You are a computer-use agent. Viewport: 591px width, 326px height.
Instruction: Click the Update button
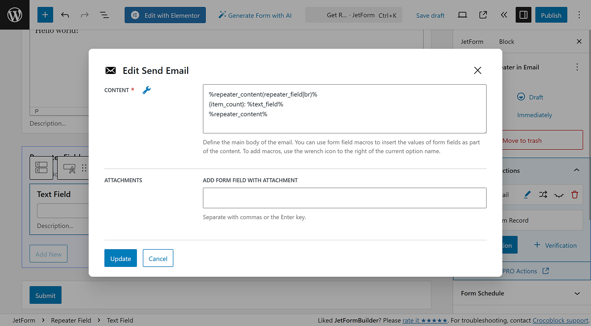(120, 258)
